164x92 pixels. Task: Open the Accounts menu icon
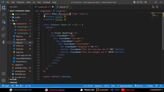click(3, 74)
